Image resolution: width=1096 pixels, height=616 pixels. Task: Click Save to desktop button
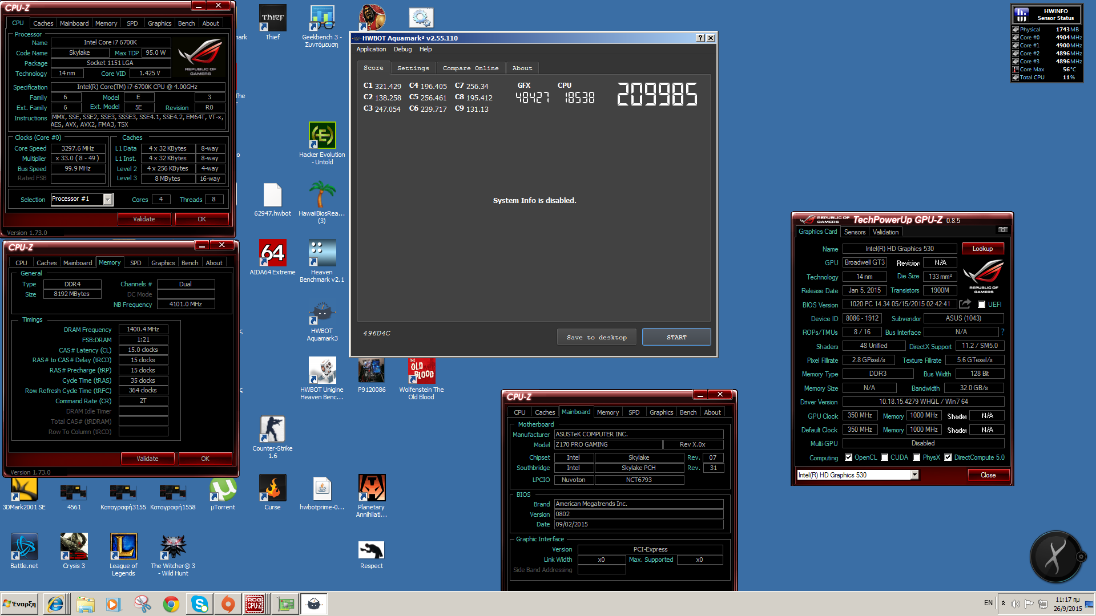597,337
